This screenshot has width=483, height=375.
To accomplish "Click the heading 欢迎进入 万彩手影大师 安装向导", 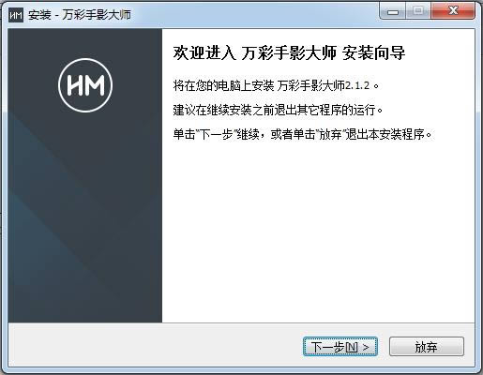I will (x=289, y=52).
